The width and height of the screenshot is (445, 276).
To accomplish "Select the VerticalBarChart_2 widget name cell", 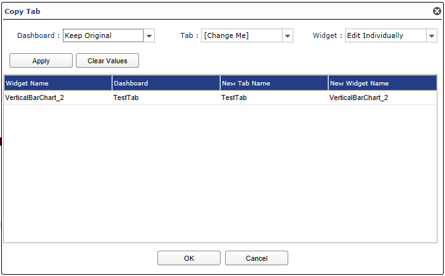I will 58,97.
